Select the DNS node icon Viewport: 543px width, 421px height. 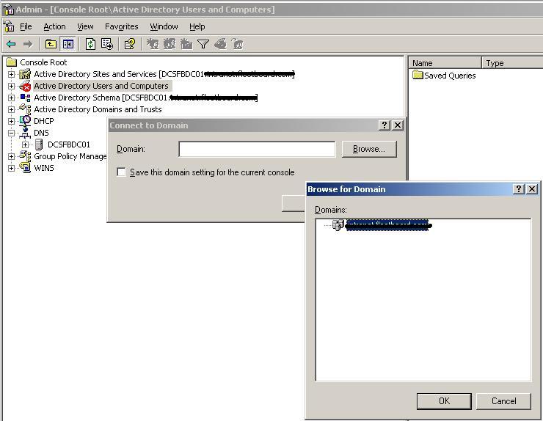tap(25, 133)
